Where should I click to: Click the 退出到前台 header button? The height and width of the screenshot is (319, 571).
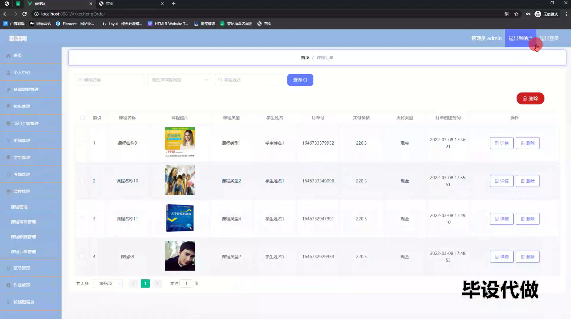tap(520, 38)
